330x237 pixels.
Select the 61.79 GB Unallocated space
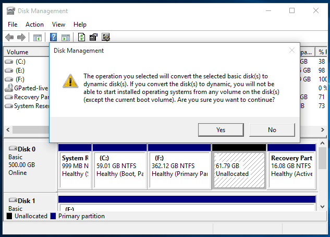click(239, 167)
